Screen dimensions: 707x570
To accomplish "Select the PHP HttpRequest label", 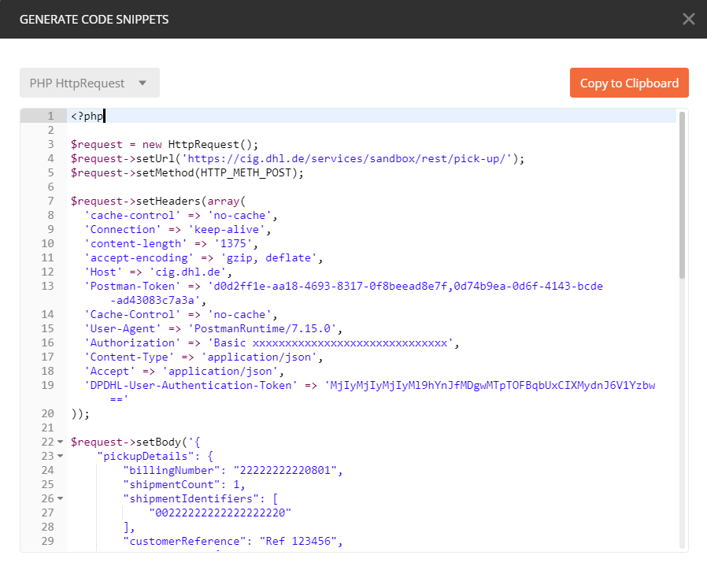I will [79, 83].
